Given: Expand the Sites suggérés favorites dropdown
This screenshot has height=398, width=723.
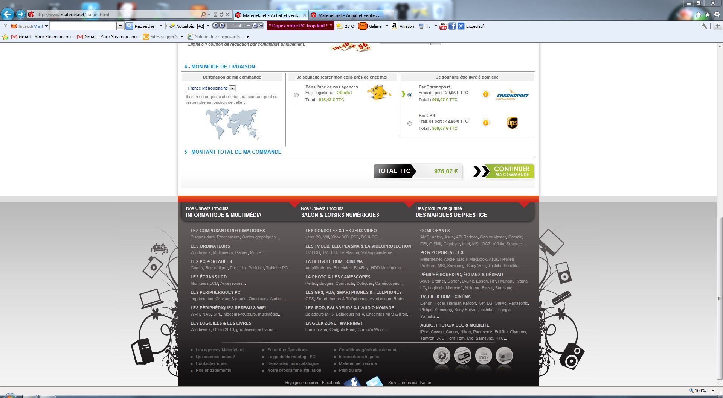Looking at the screenshot, I should 182,37.
